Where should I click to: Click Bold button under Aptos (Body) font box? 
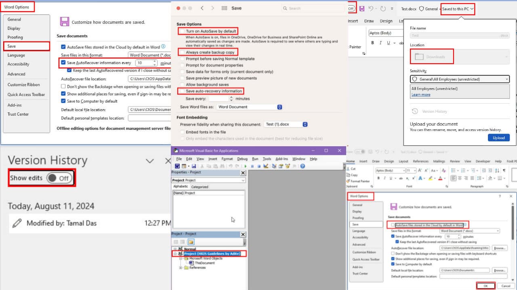(373, 43)
